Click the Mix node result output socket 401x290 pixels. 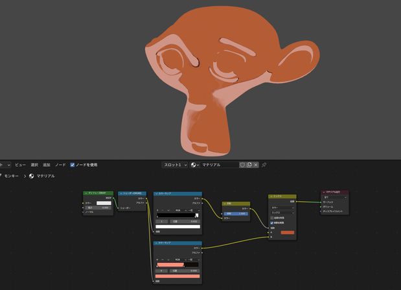297,202
